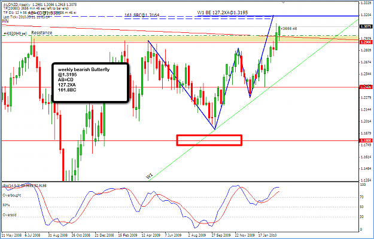Click the red rectangle object on 1.1800 line
The width and height of the screenshot is (374, 239).
(209, 140)
